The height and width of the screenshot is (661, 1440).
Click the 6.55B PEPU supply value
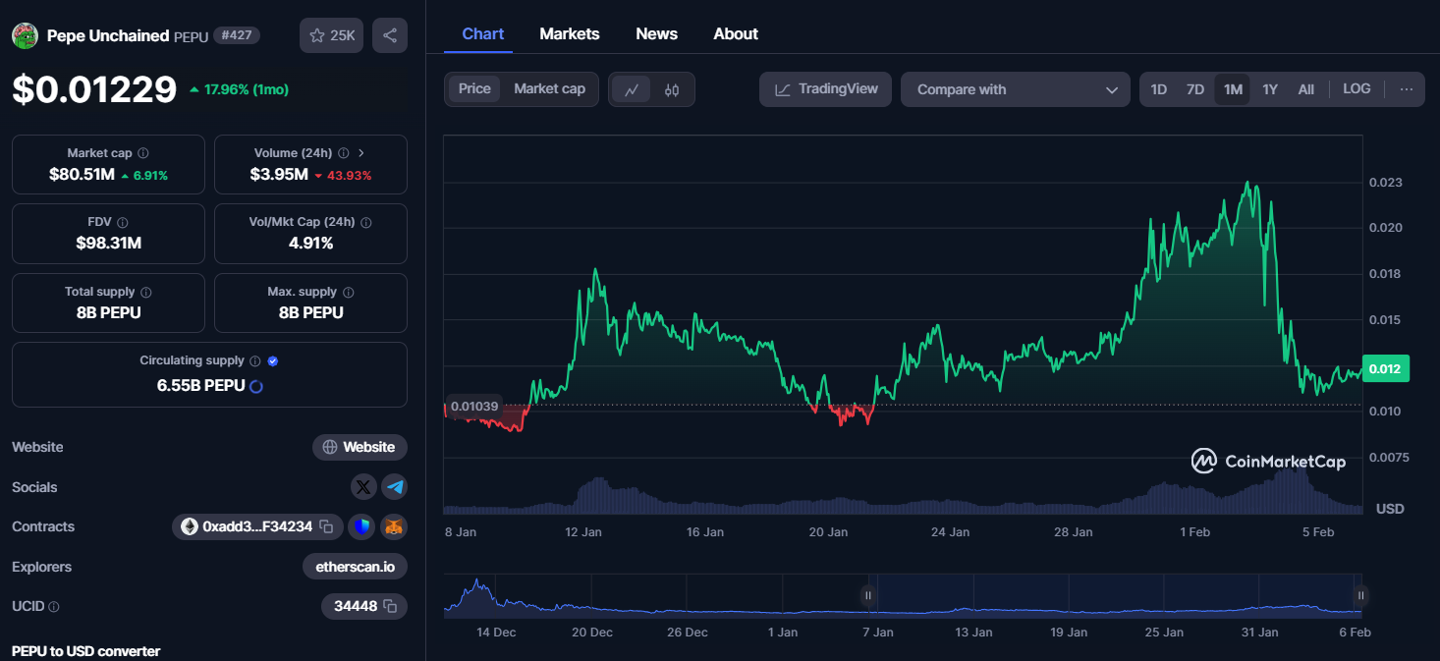[x=200, y=386]
